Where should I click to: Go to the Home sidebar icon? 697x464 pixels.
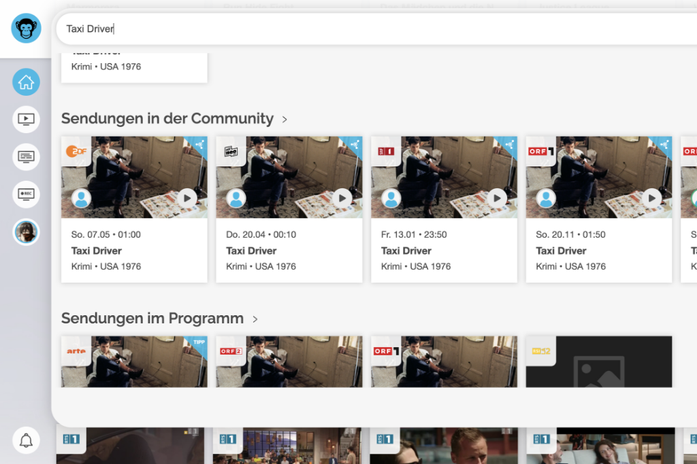[27, 82]
